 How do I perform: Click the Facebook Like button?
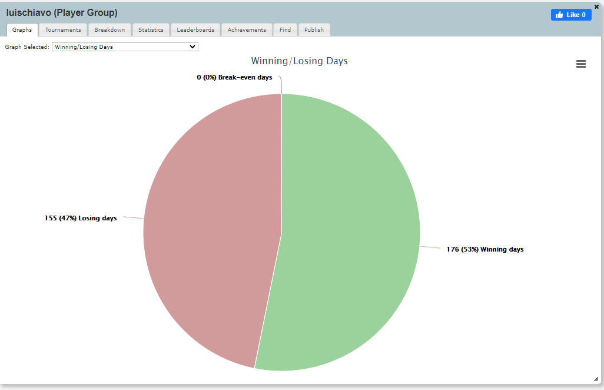571,15
